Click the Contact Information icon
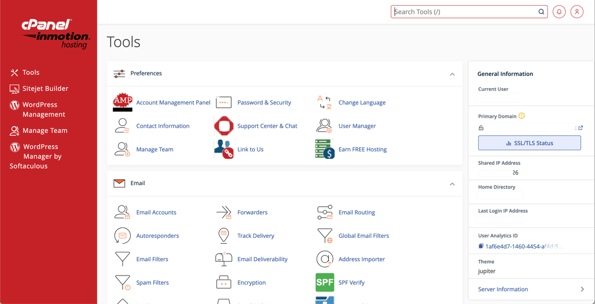 tap(122, 126)
